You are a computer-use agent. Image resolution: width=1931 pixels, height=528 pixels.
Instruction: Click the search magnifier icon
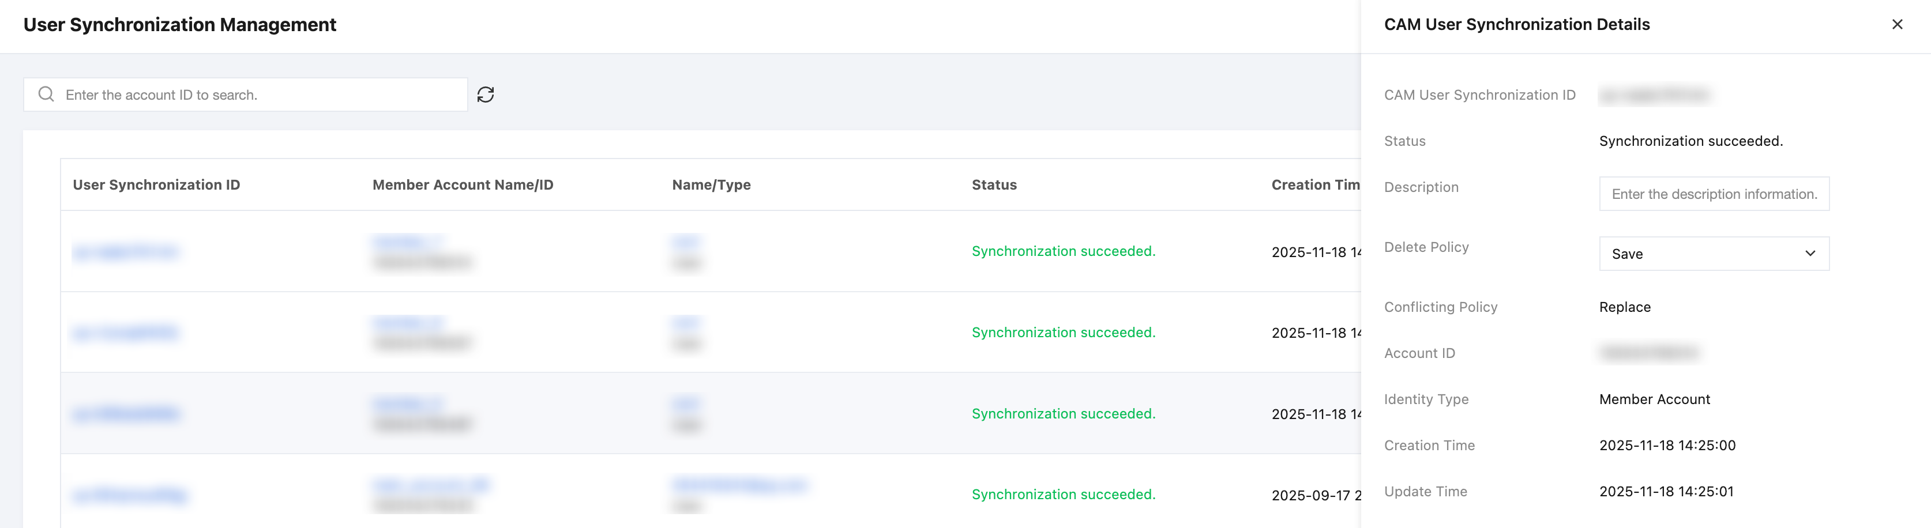(x=47, y=95)
